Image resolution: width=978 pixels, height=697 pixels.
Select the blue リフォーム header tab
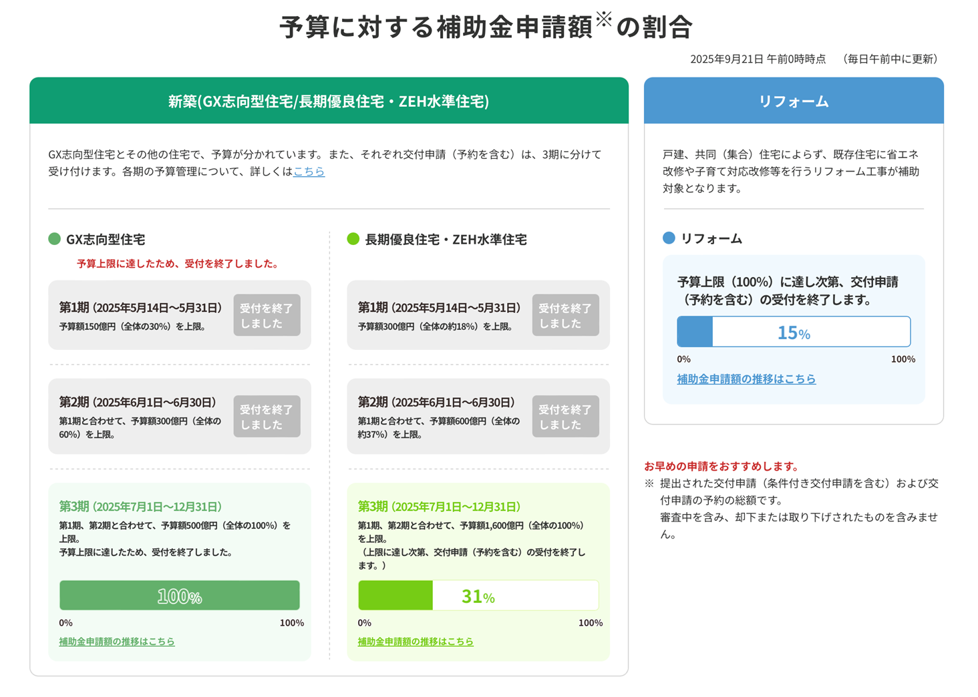(794, 101)
